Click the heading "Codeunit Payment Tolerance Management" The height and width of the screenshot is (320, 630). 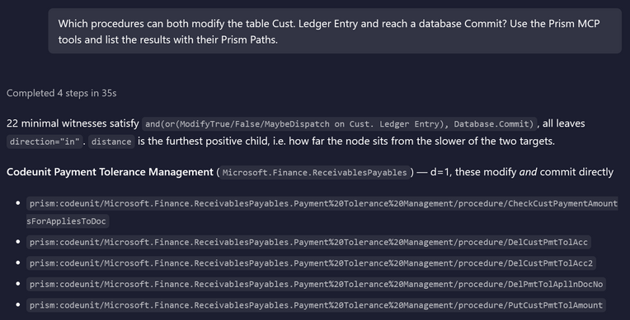click(x=110, y=172)
